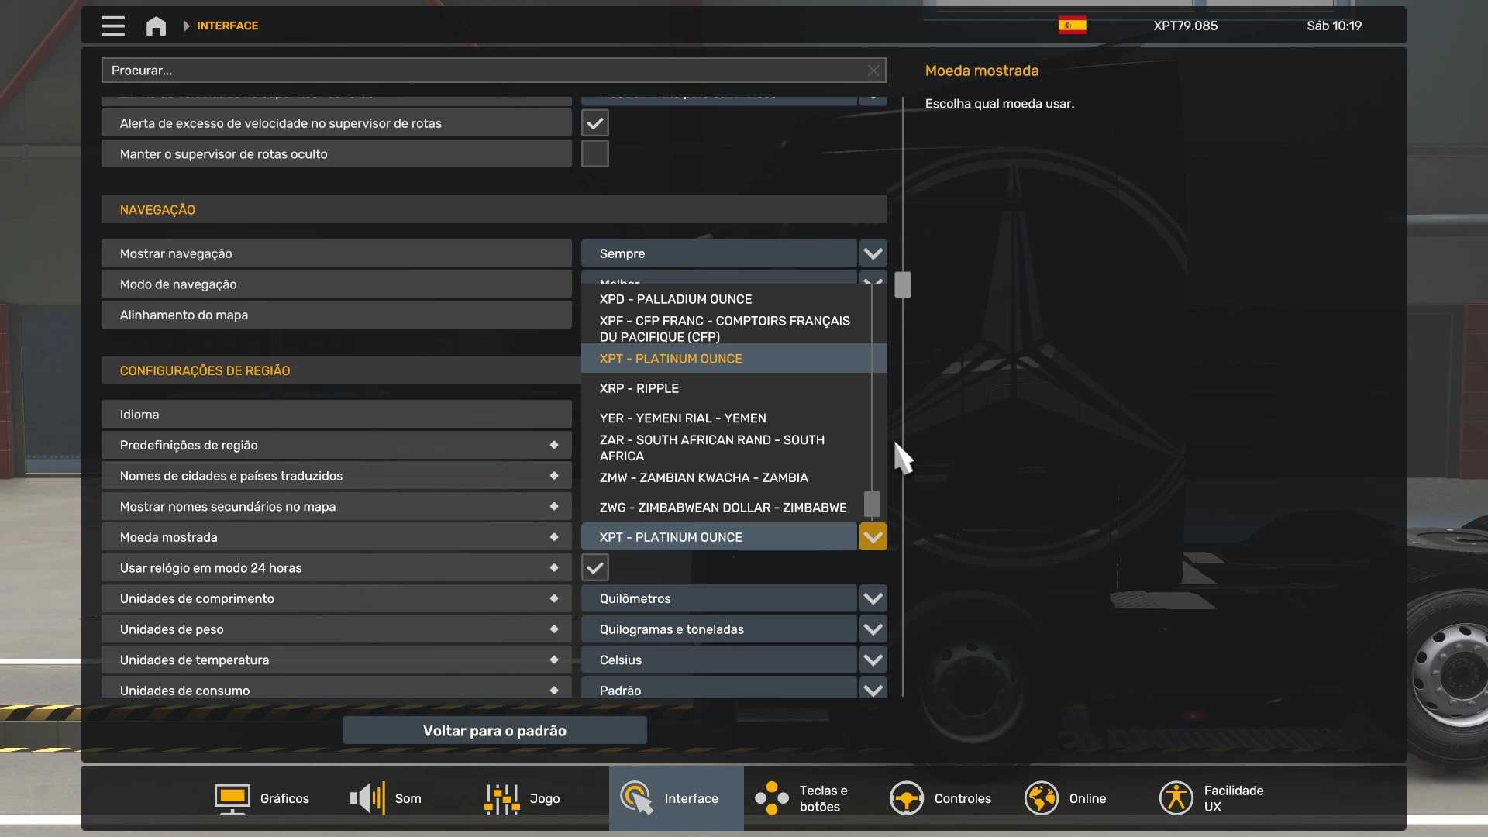Viewport: 1488px width, 837px height.
Task: Open Controles steering wheel icon
Action: pos(906,798)
